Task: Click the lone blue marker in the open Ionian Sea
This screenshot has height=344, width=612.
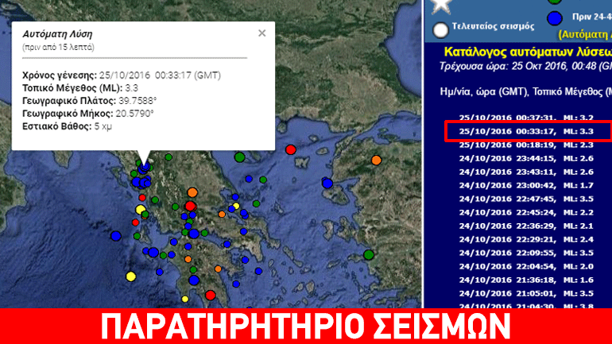Action: (x=115, y=236)
